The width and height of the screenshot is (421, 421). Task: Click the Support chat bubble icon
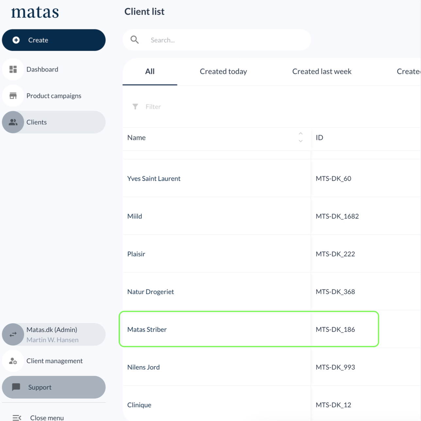(16, 387)
